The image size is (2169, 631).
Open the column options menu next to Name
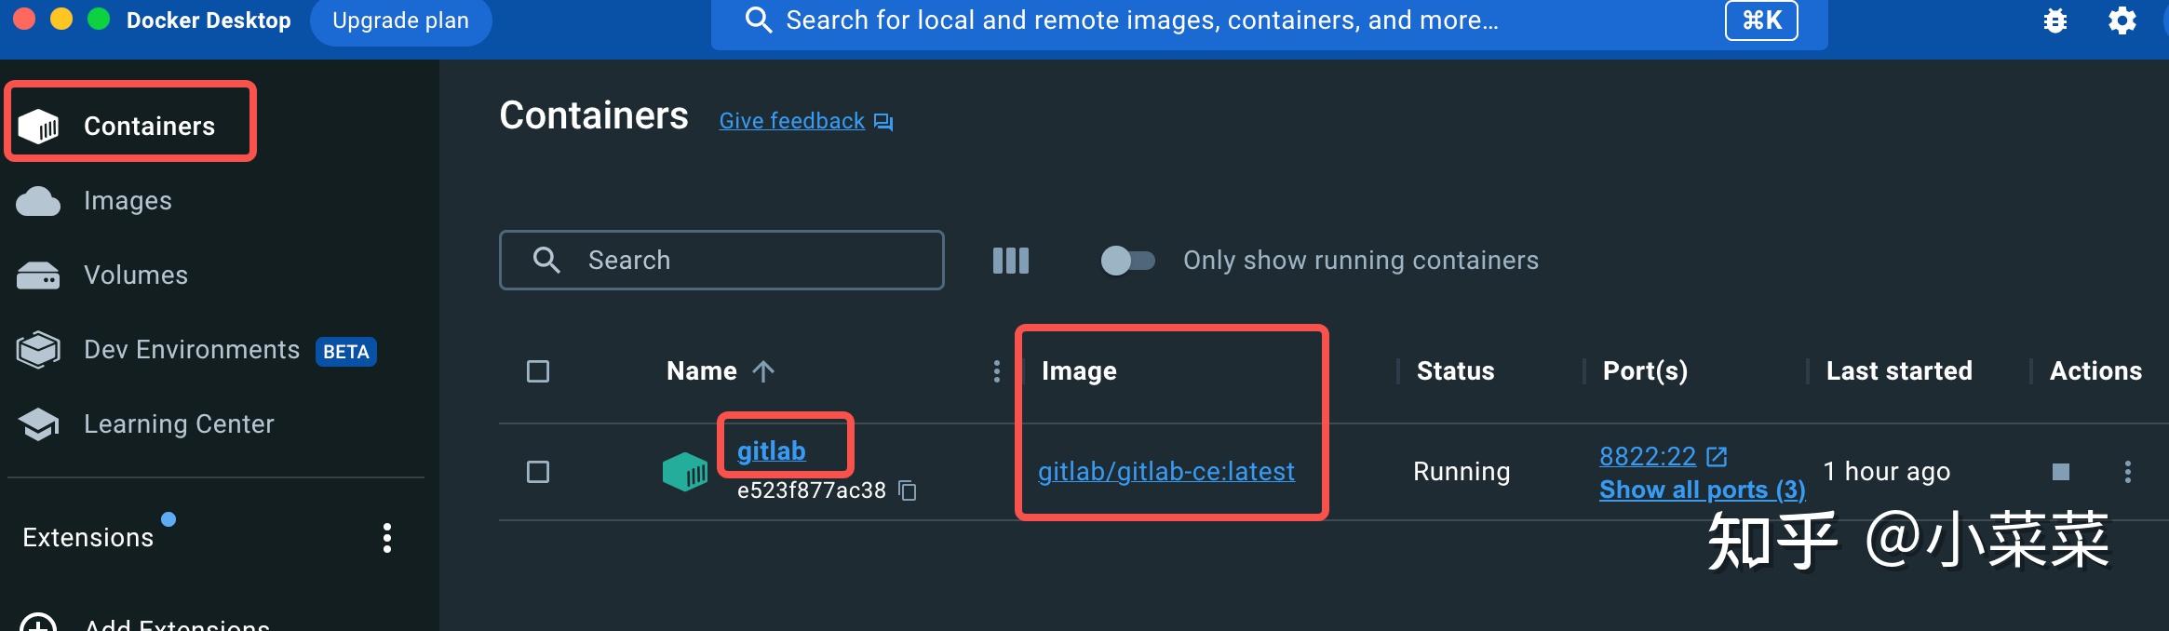(x=997, y=370)
